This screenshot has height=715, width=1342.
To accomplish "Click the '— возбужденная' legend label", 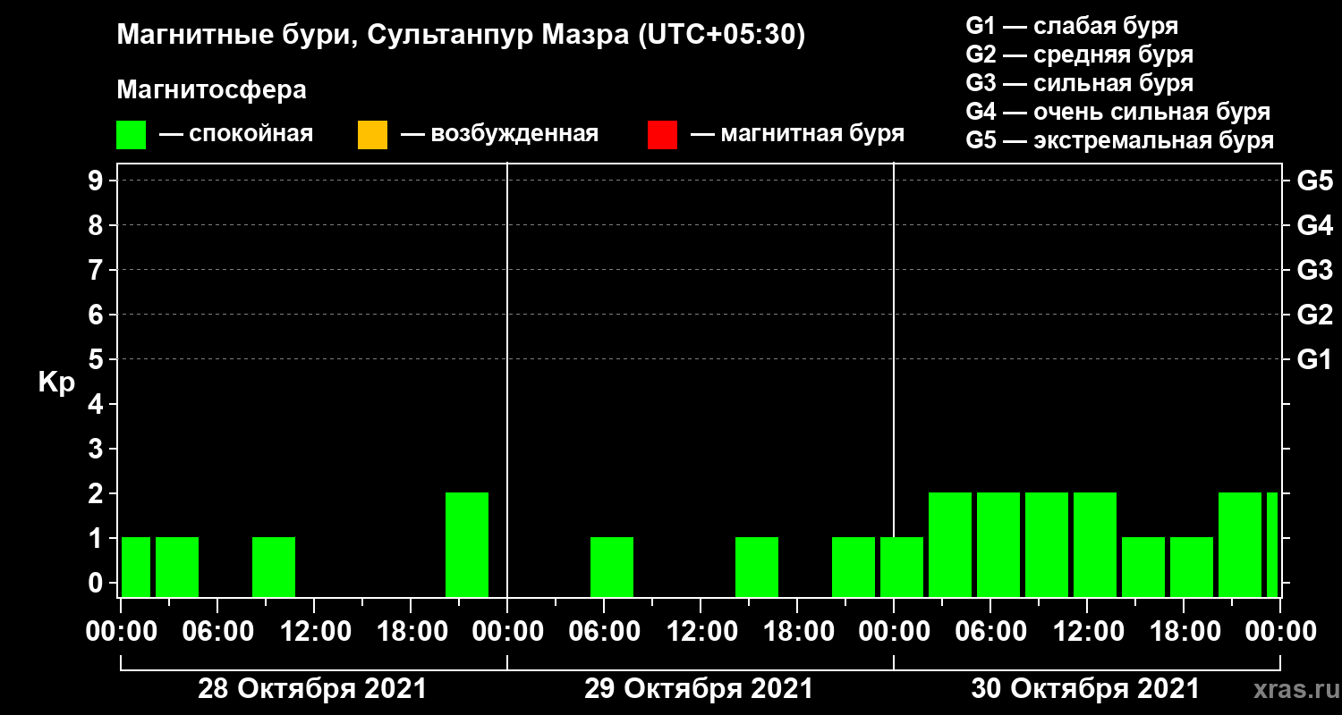I will 499,135.
